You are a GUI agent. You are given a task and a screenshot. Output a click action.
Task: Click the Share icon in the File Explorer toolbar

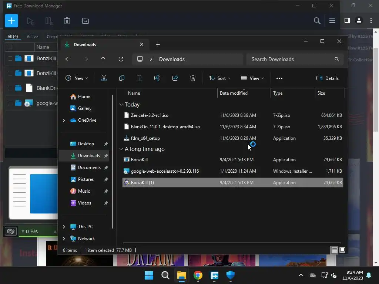(175, 78)
